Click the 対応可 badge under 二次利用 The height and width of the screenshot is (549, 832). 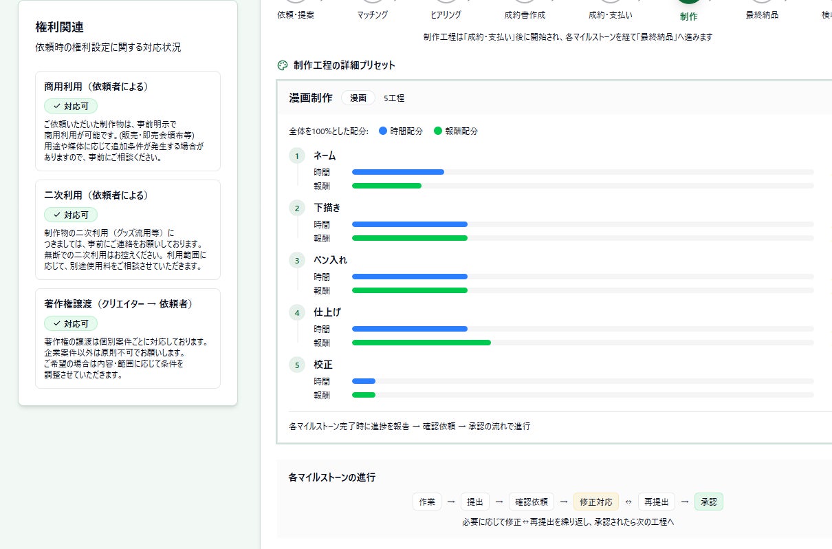(71, 215)
